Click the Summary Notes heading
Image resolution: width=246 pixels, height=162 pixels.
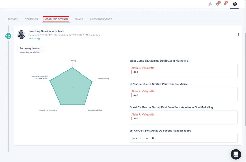point(30,48)
